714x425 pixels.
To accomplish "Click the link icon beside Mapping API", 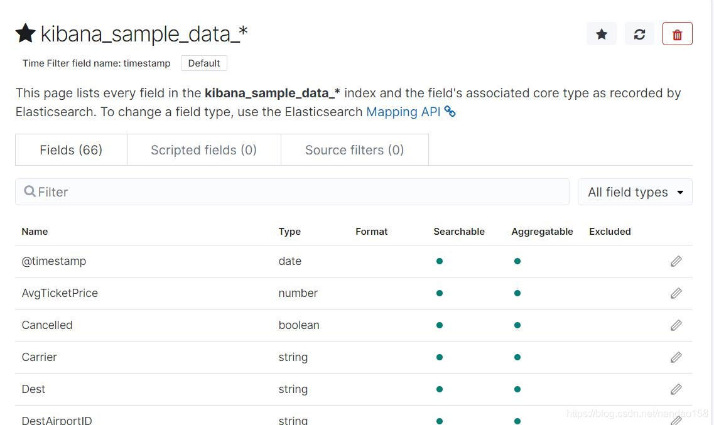I will click(x=450, y=112).
